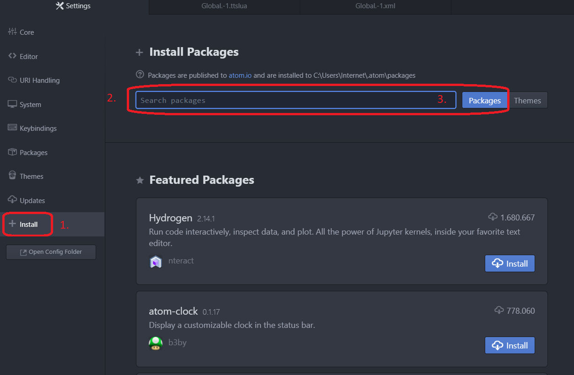
Task: Click the 1.680.667 download count
Action: pos(518,218)
